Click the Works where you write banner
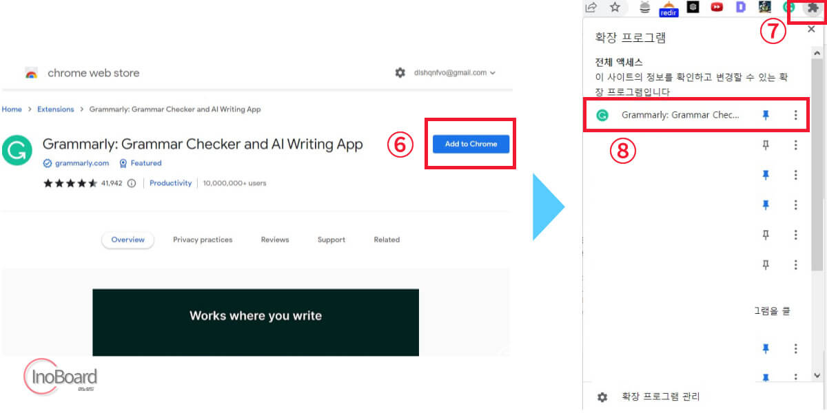This screenshot has width=827, height=413. [x=256, y=322]
